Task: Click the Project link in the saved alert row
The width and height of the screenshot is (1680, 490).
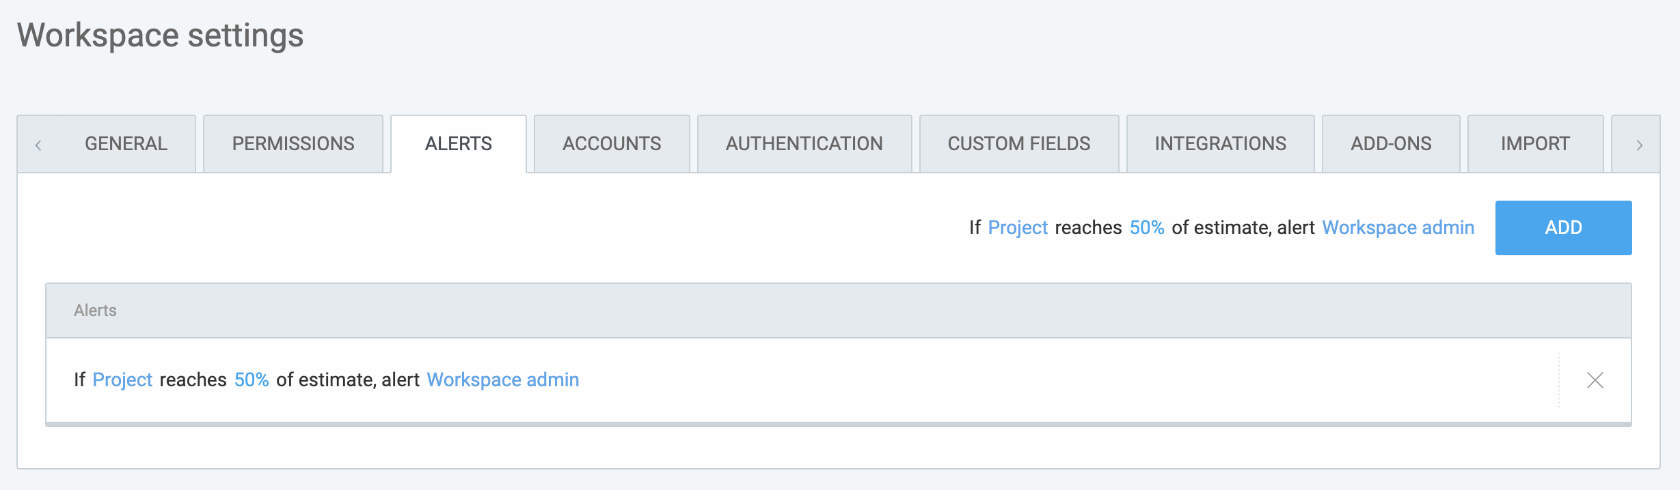Action: click(x=123, y=380)
